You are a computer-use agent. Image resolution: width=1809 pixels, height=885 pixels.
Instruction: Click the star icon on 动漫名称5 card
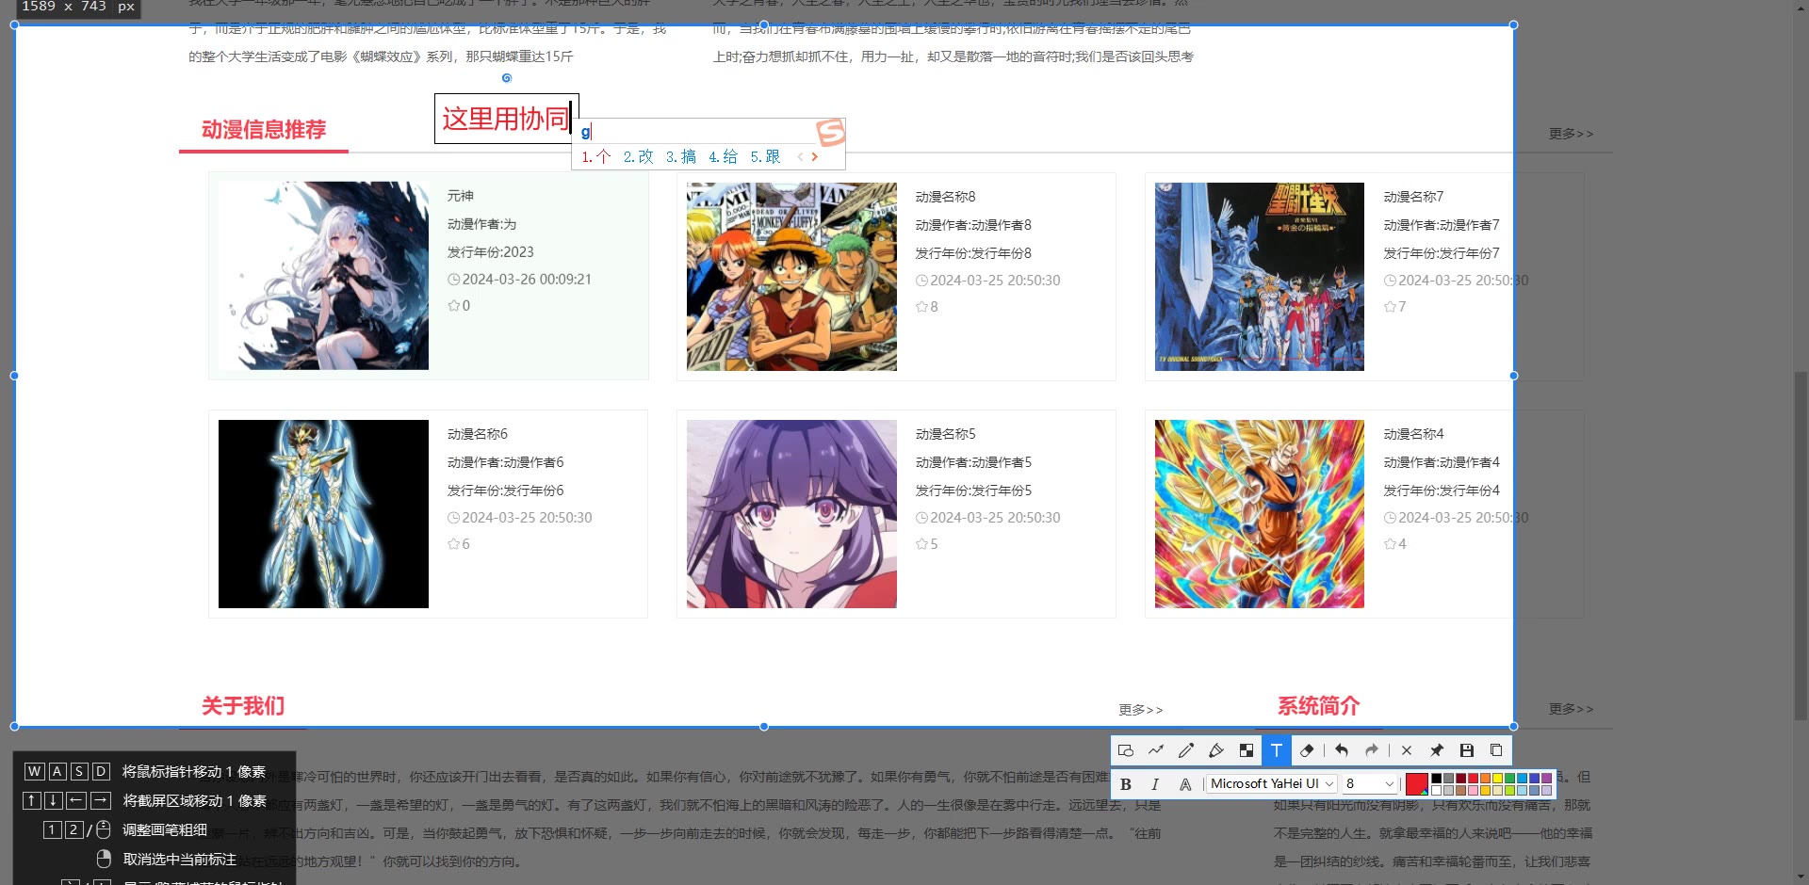921,544
